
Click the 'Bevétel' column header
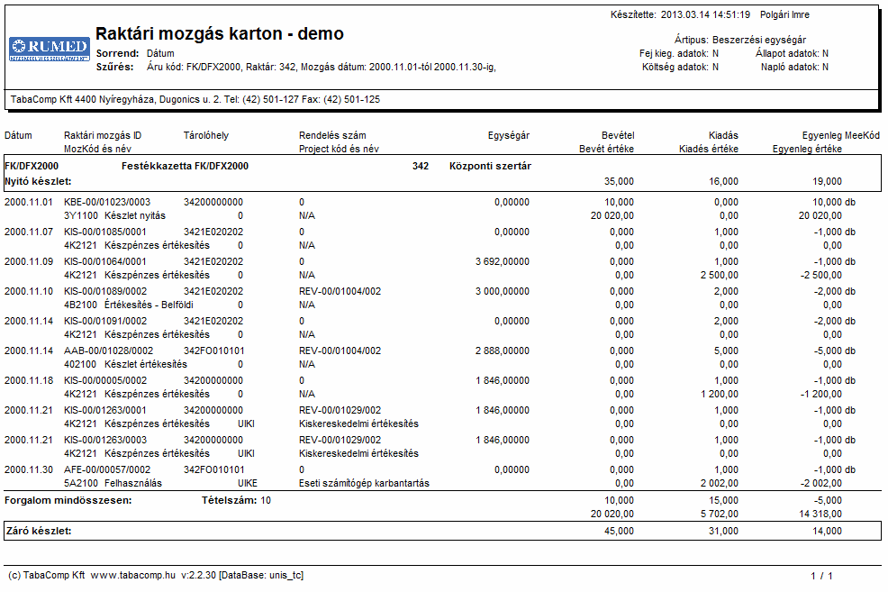[618, 135]
